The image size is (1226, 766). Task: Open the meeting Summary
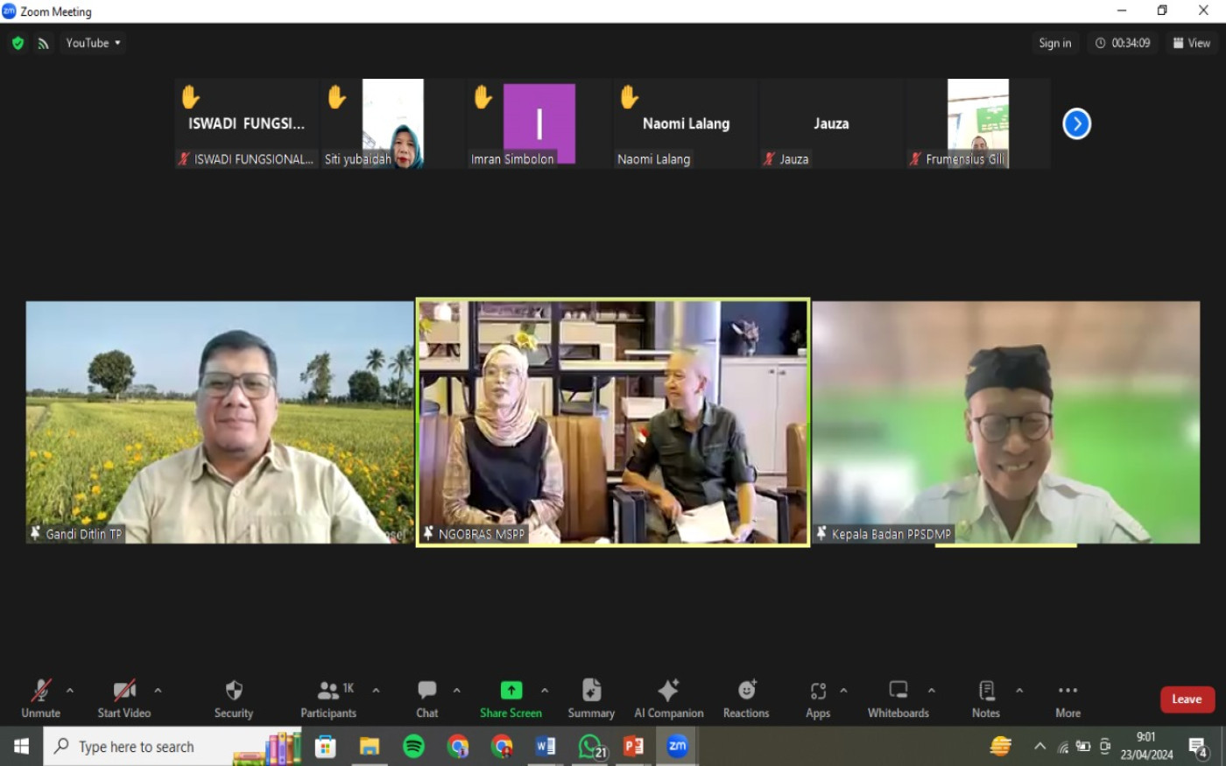[591, 692]
